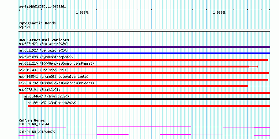Open the RefSeq Genes track heading
This screenshot has width=279, height=139.
32,121
